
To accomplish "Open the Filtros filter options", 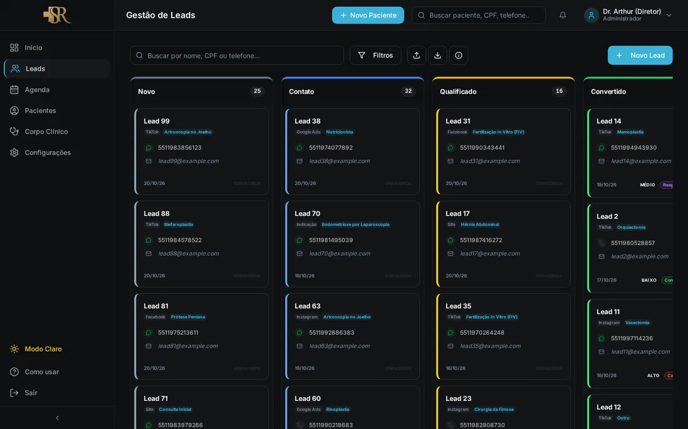I will pos(376,56).
